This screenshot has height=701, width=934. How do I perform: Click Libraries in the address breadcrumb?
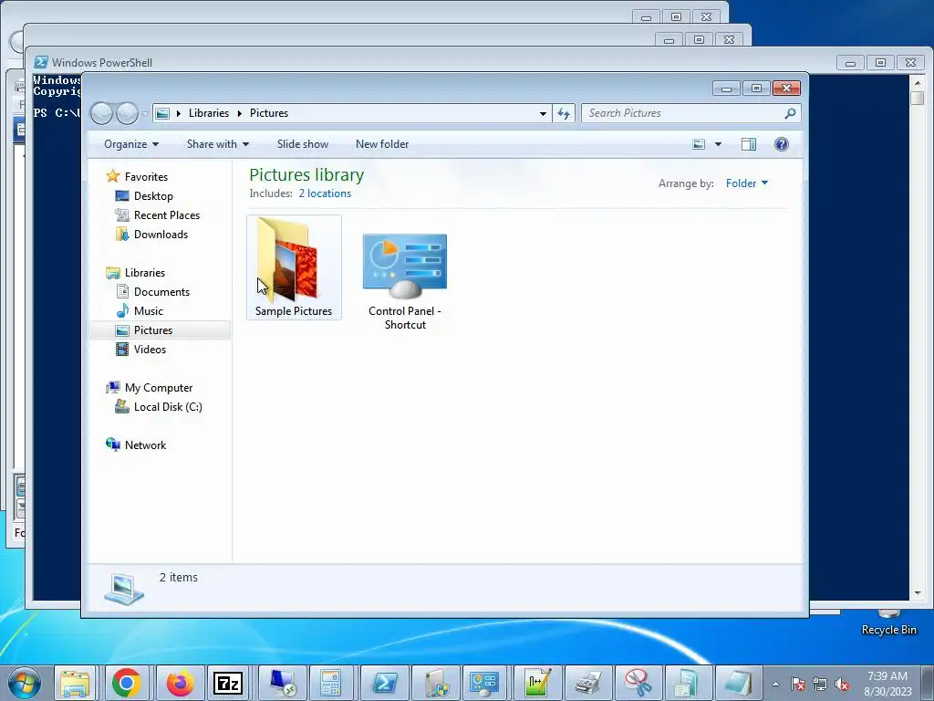coord(209,113)
